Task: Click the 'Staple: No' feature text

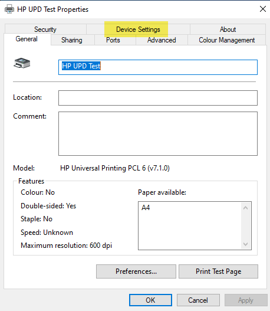Action: coord(37,219)
